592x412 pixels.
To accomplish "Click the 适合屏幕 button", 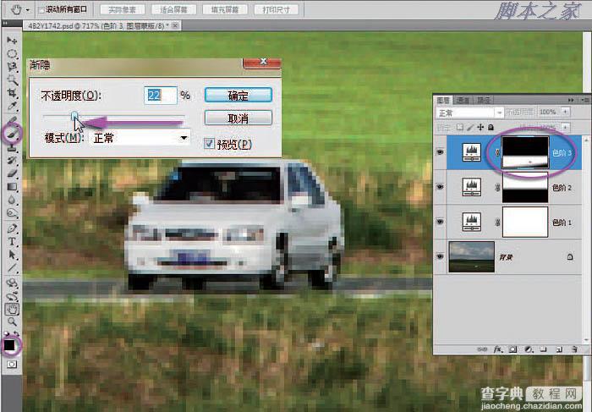I will coord(173,10).
